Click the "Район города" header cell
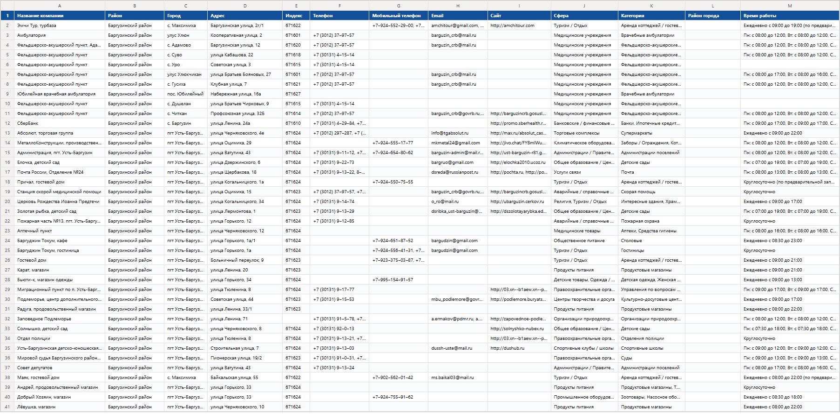The height and width of the screenshot is (420, 840). 713,15
